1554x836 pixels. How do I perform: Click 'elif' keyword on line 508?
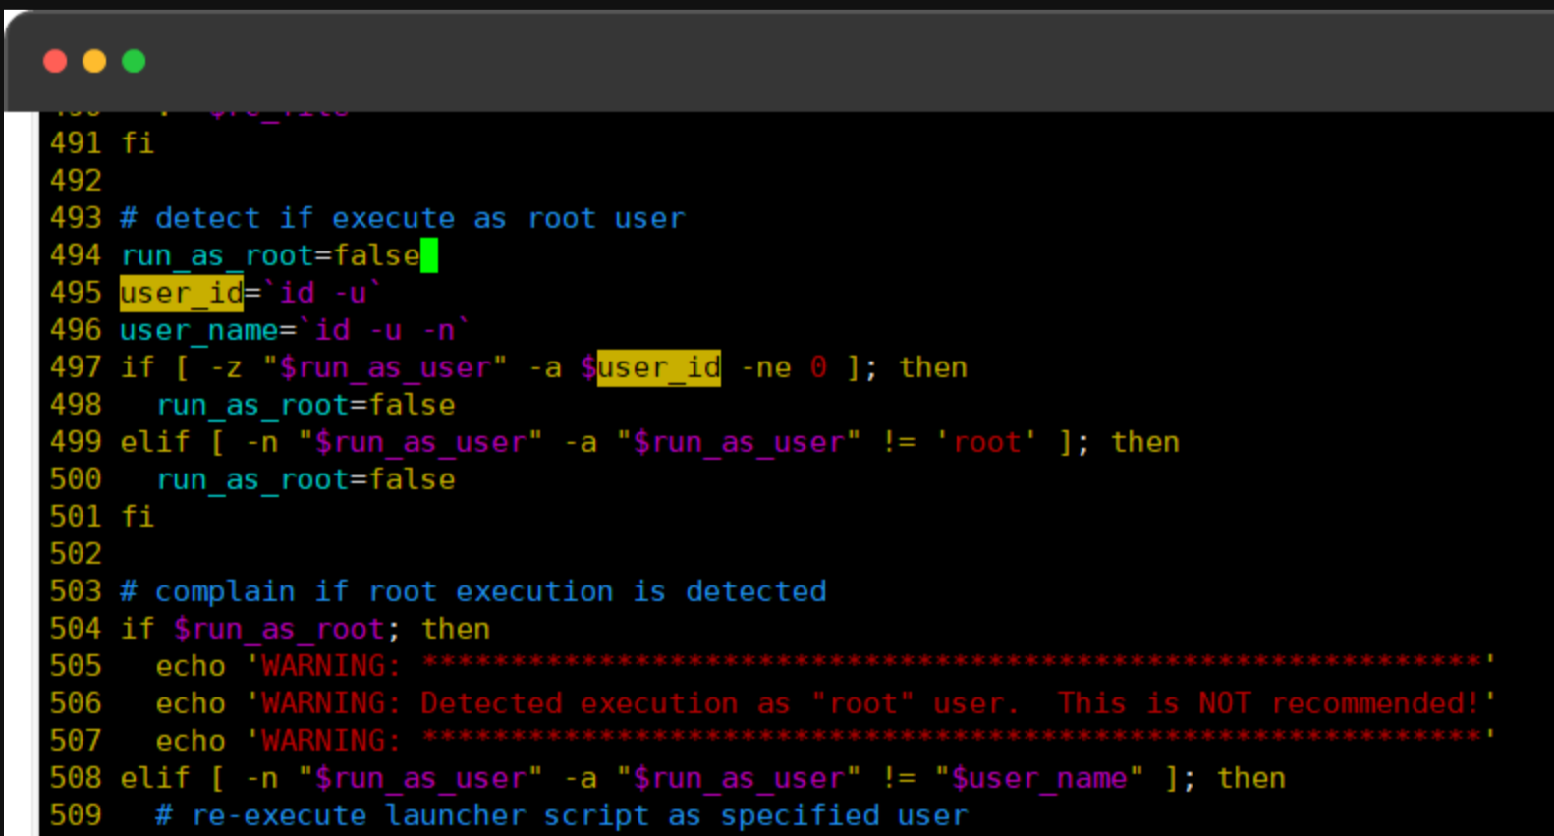coord(154,778)
